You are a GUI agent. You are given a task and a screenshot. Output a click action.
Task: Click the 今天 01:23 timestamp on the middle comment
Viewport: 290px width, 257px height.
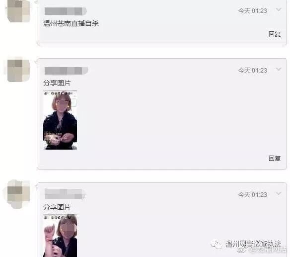pos(252,71)
